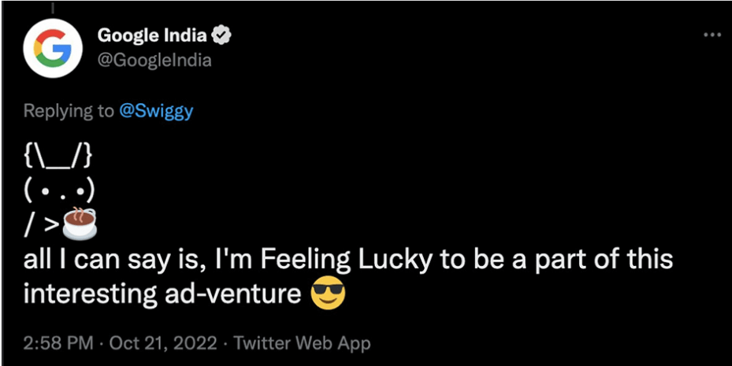Open the Google logo profile picture
732x366 pixels.
[54, 49]
